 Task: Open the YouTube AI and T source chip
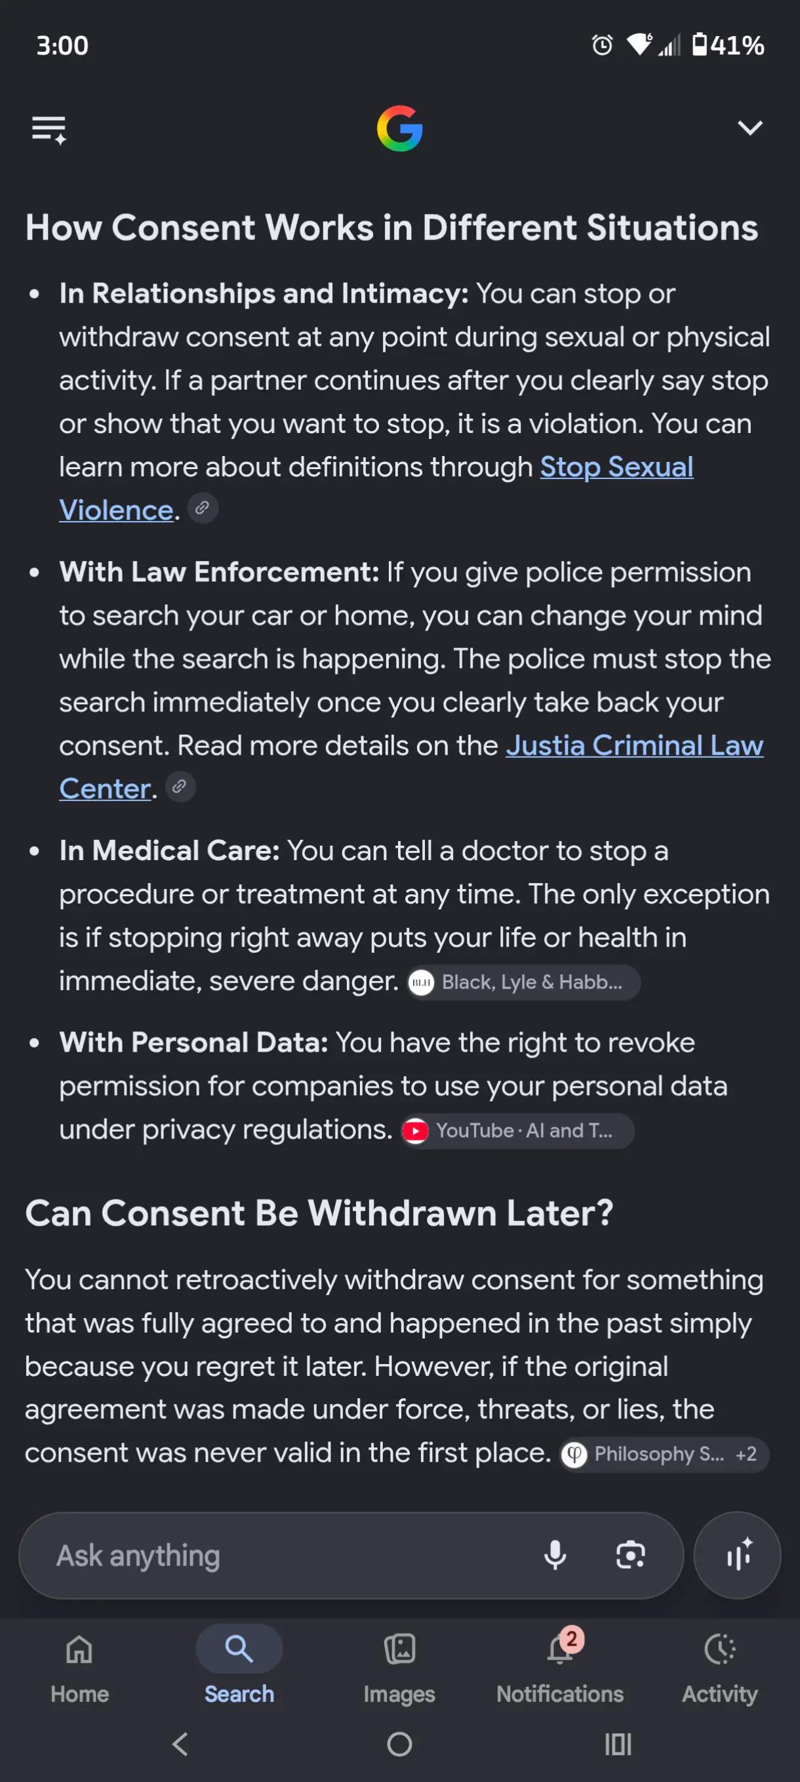(517, 1131)
